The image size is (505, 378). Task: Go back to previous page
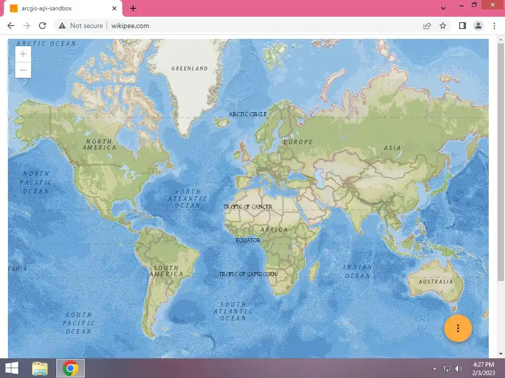11,26
